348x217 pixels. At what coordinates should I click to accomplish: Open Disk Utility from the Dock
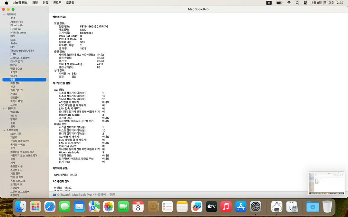click(291, 207)
